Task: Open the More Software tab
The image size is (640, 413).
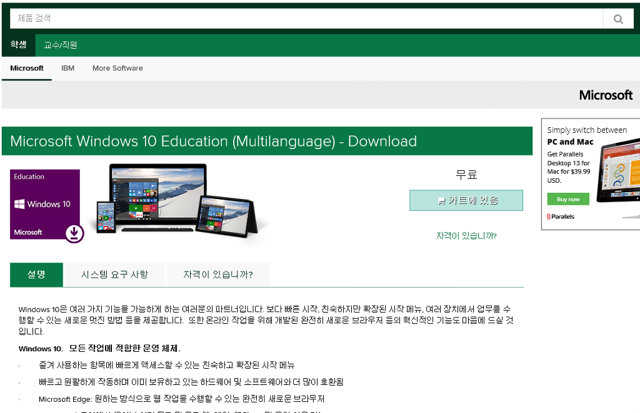Action: click(x=117, y=68)
